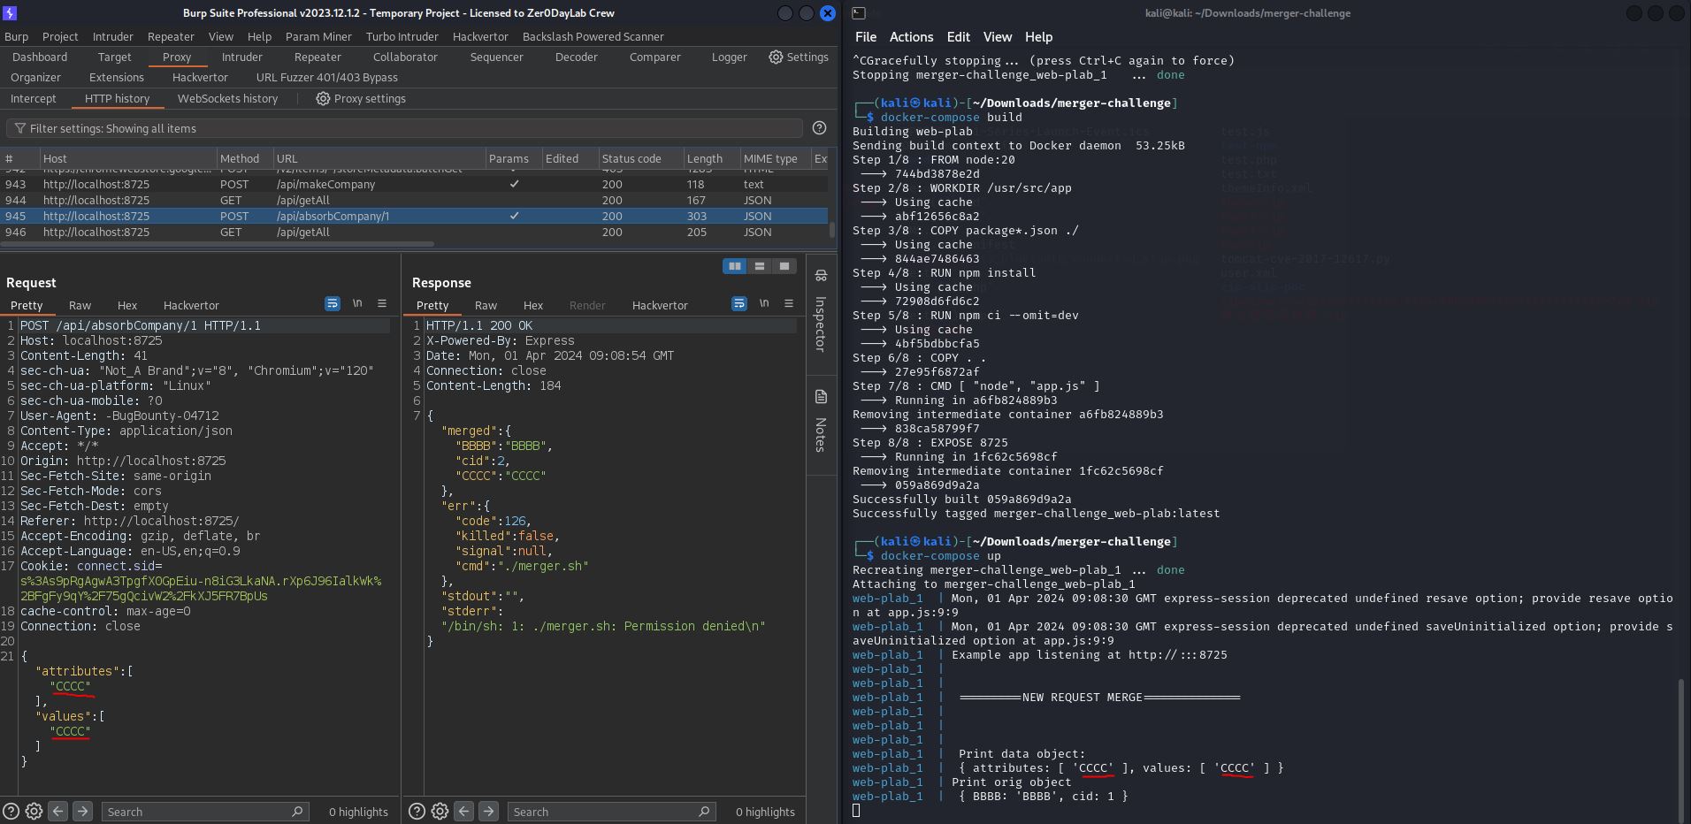
Task: Show Hex view of Request
Action: [x=127, y=305]
